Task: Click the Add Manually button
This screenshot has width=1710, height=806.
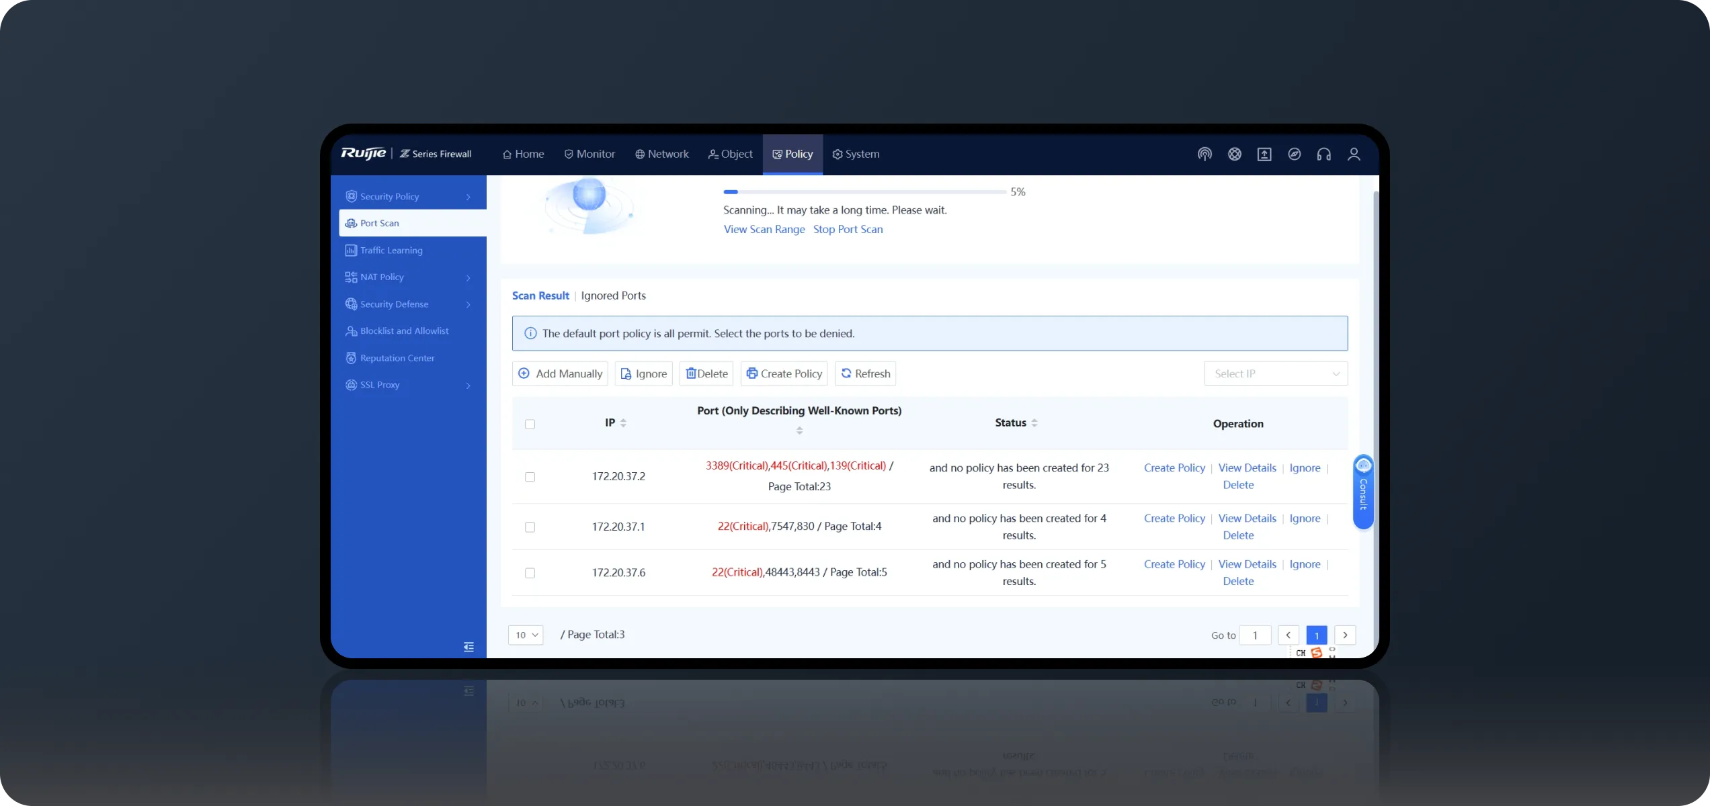Action: point(560,373)
